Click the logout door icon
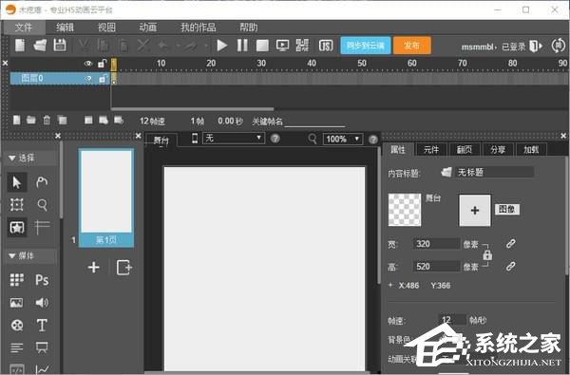This screenshot has height=375, width=570. [x=535, y=47]
